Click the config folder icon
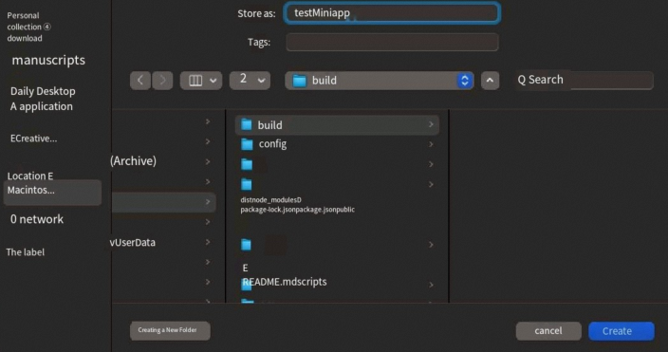 (247, 144)
